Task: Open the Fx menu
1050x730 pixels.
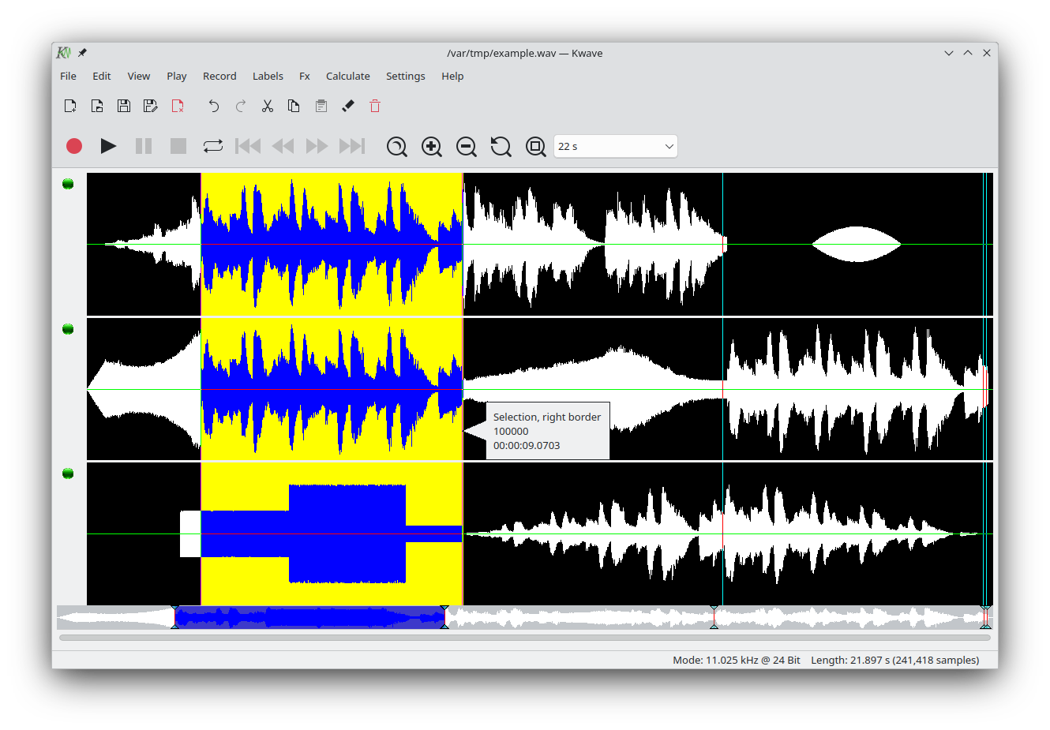Action: [x=304, y=76]
